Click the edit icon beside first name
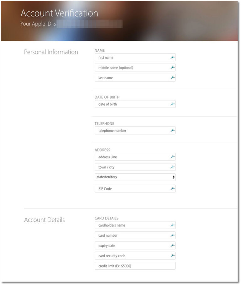241x285 pixels. 172,57
